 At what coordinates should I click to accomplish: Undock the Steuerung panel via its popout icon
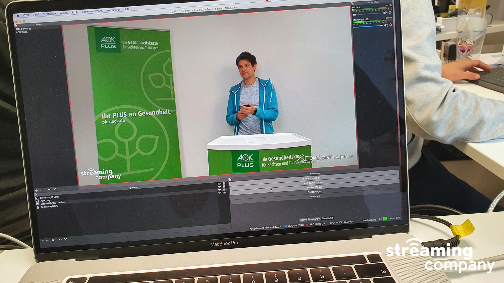tap(230, 179)
